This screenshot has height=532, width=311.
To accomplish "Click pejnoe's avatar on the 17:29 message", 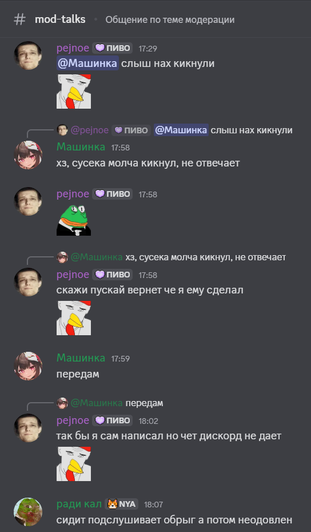I will tap(28, 55).
